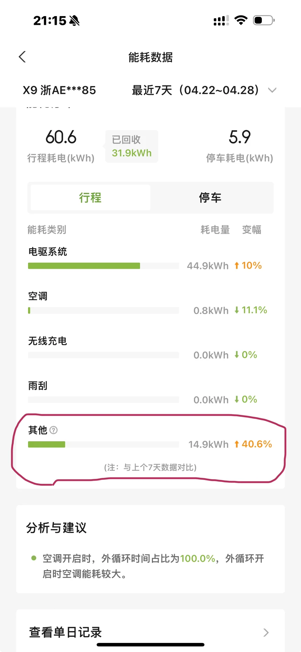Switch to the 停车 tab
Screen dimensions: 301x652
[210, 198]
